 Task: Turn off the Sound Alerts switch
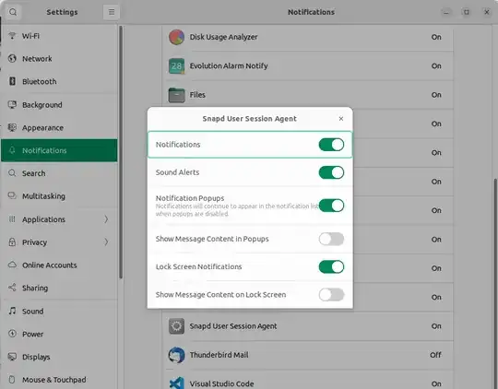click(x=331, y=172)
